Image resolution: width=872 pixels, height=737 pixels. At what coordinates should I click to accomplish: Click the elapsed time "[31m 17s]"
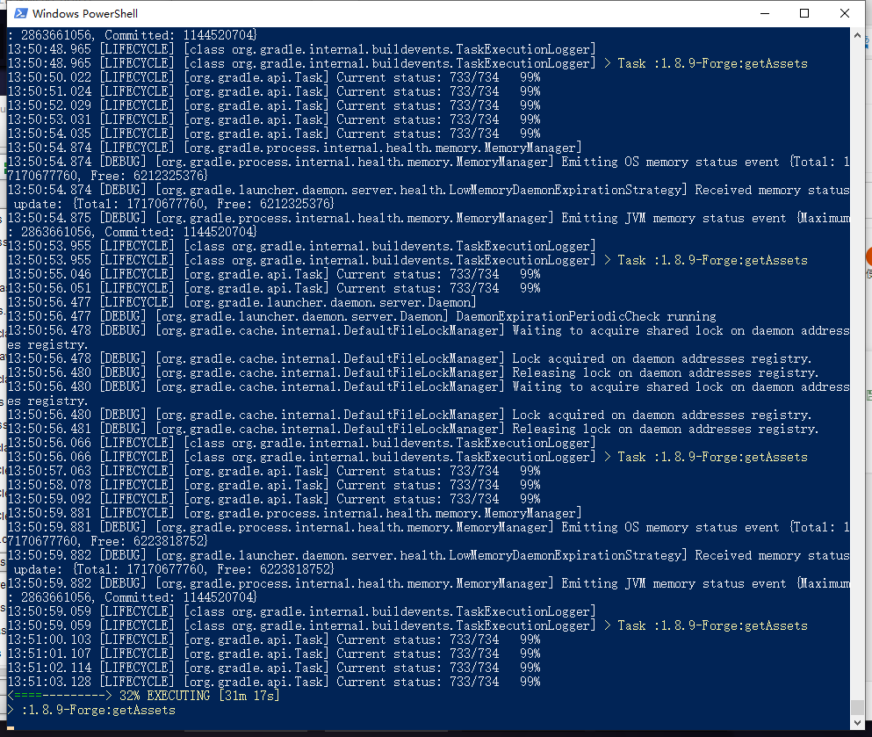249,696
